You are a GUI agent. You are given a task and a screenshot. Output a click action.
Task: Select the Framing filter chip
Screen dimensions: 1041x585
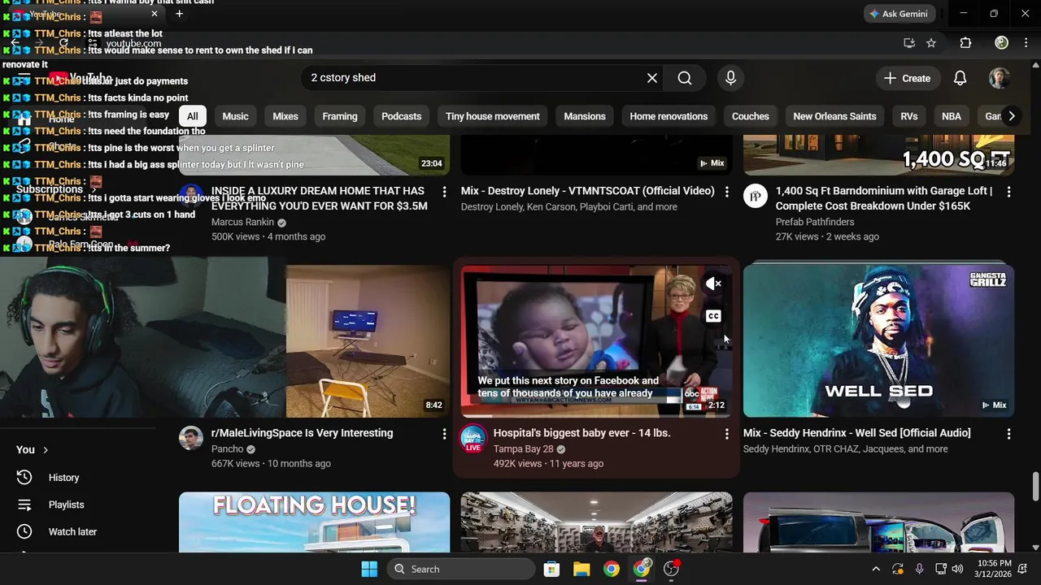pyautogui.click(x=340, y=116)
